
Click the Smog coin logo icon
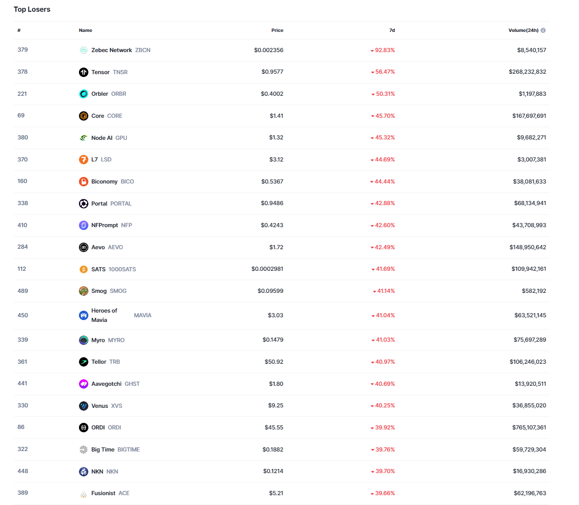[x=84, y=291]
